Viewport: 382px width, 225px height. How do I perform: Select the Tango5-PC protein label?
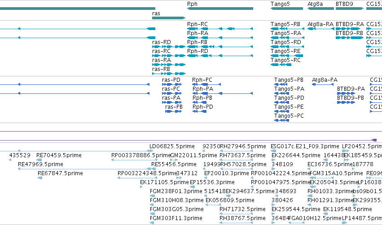click(x=289, y=116)
